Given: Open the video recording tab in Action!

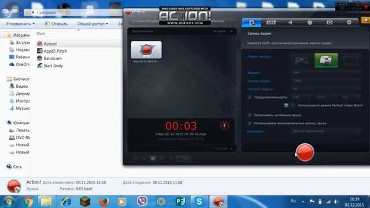Looking at the screenshot, I should coord(251,23).
